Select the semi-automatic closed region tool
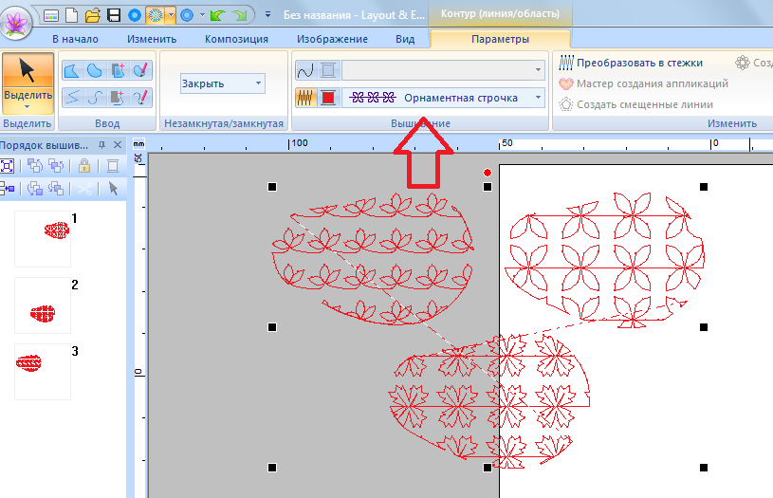 point(118,71)
